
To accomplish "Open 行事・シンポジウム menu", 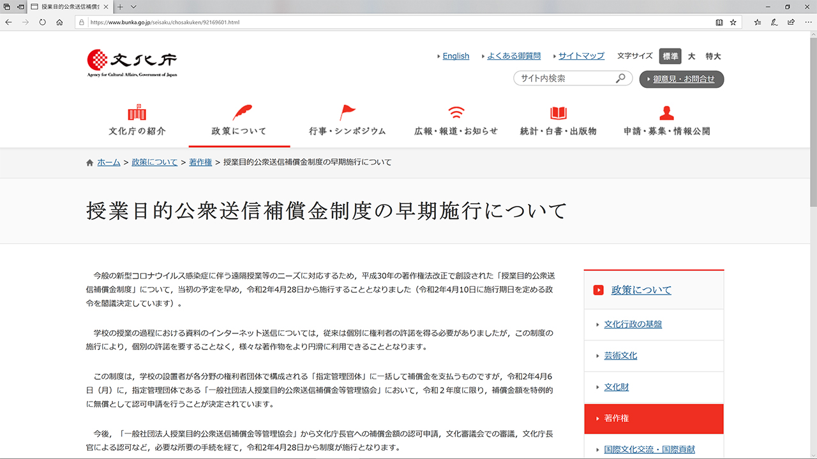I will pos(348,121).
